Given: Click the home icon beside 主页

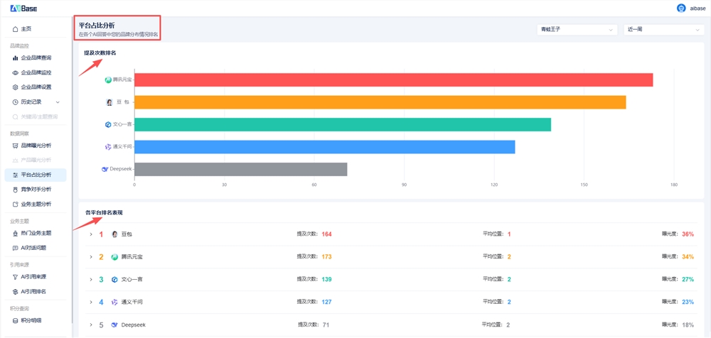Looking at the screenshot, I should click(16, 29).
